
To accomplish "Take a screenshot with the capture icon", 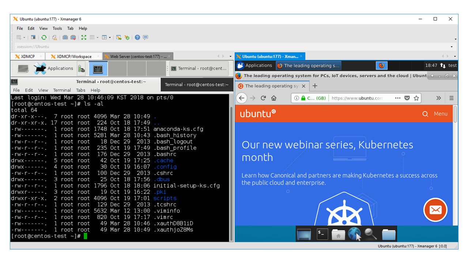I will [x=66, y=37].
